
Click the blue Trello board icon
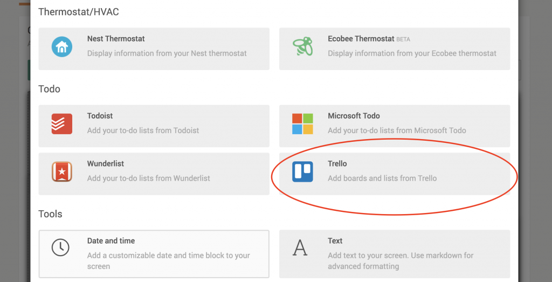tap(303, 171)
